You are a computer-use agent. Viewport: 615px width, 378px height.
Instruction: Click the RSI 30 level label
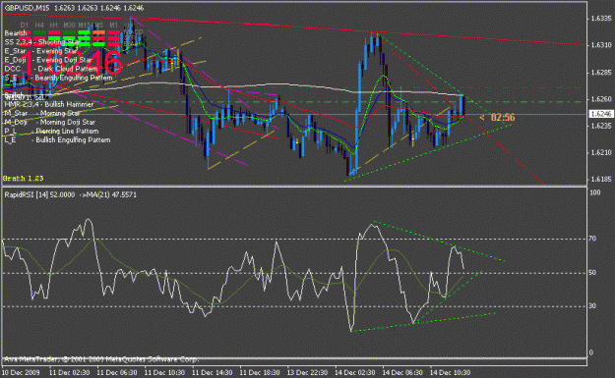tap(593, 306)
